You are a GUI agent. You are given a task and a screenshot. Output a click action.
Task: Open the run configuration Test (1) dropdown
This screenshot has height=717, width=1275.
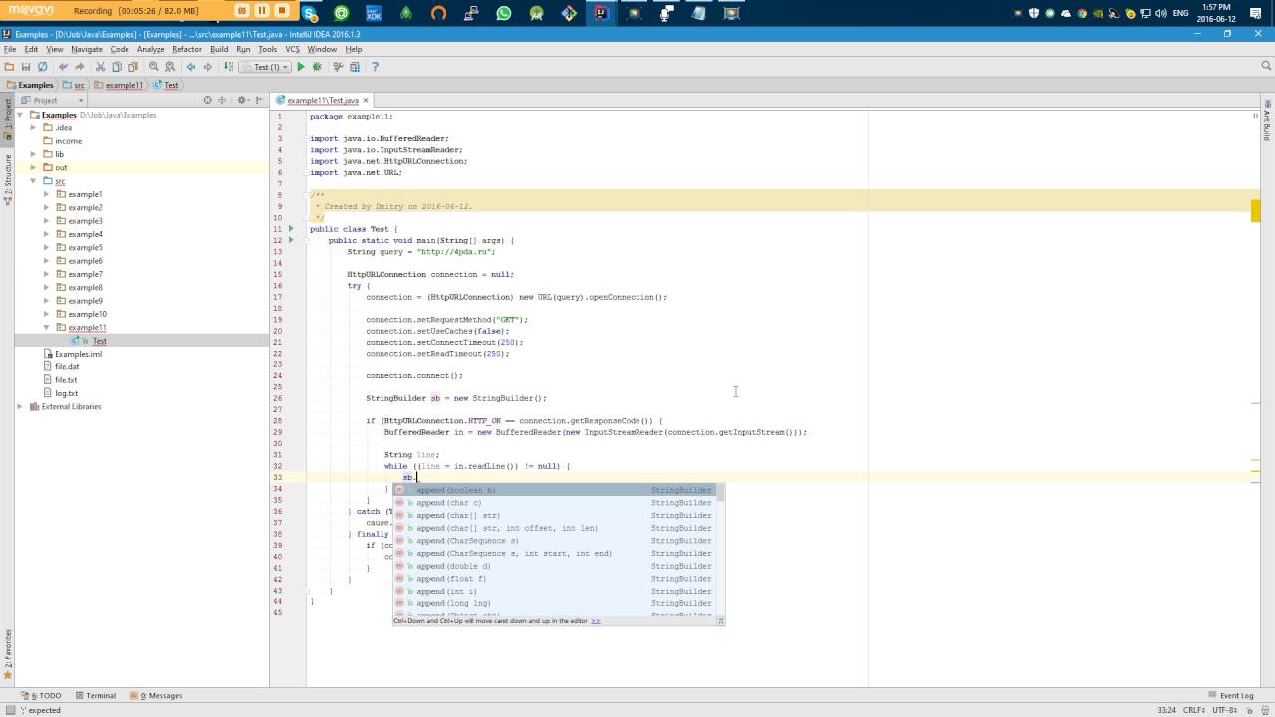coord(265,67)
